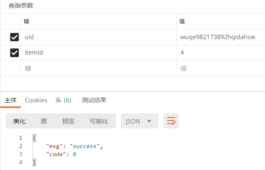This screenshot has width=265, height=170.
Task: Select the 主体 body tab
Action: tap(11, 100)
